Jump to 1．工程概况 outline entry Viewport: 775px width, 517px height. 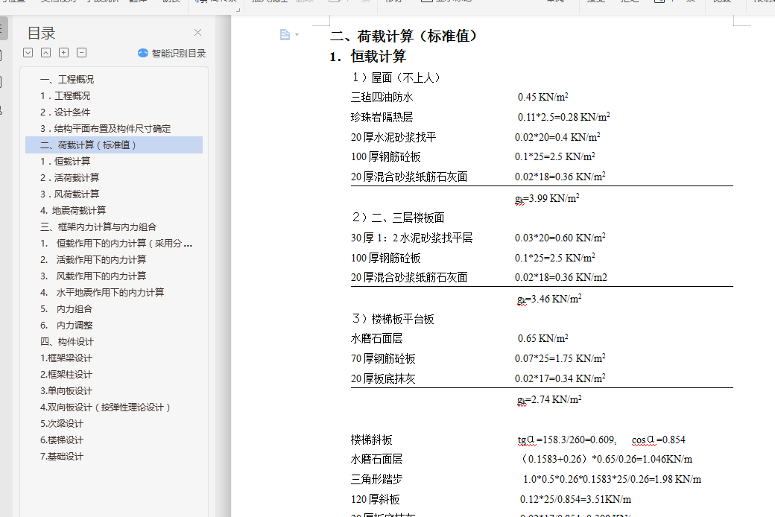click(66, 96)
